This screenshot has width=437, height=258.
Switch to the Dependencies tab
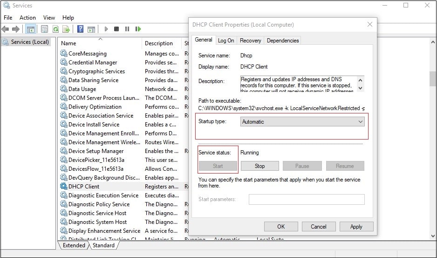pos(283,41)
